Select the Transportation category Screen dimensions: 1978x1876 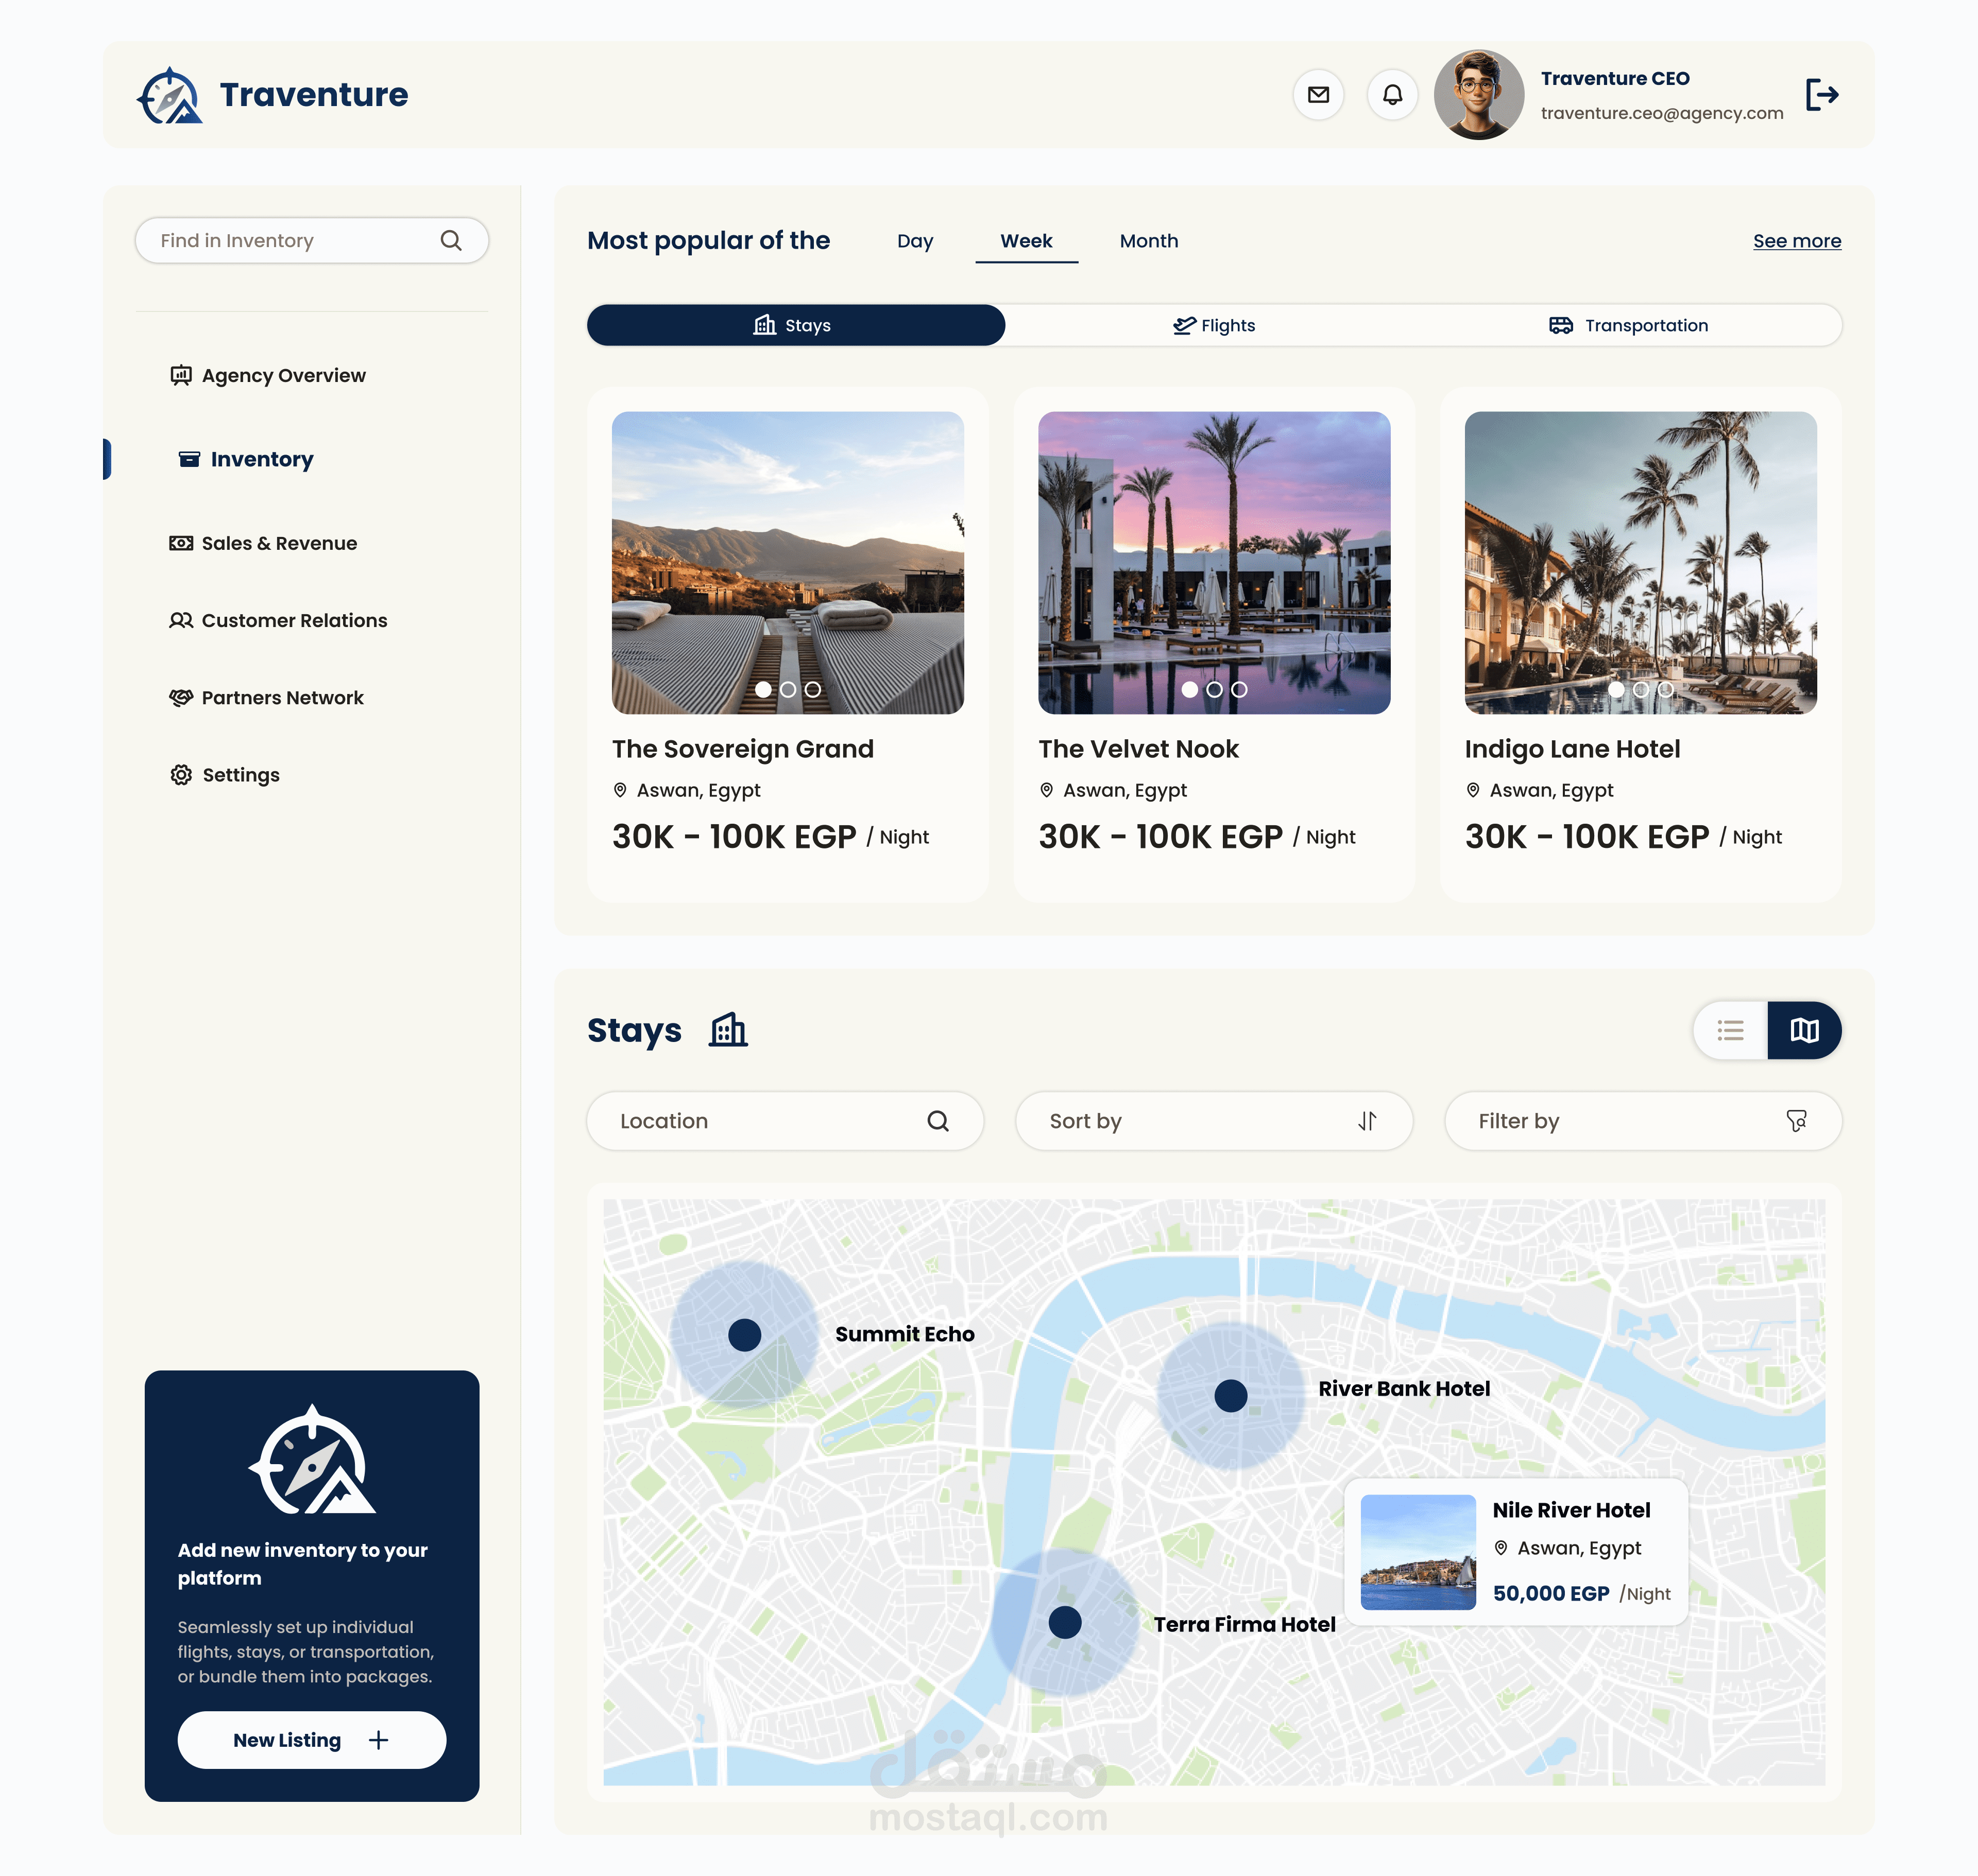tap(1629, 326)
